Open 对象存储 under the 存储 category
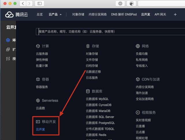 [92, 54]
